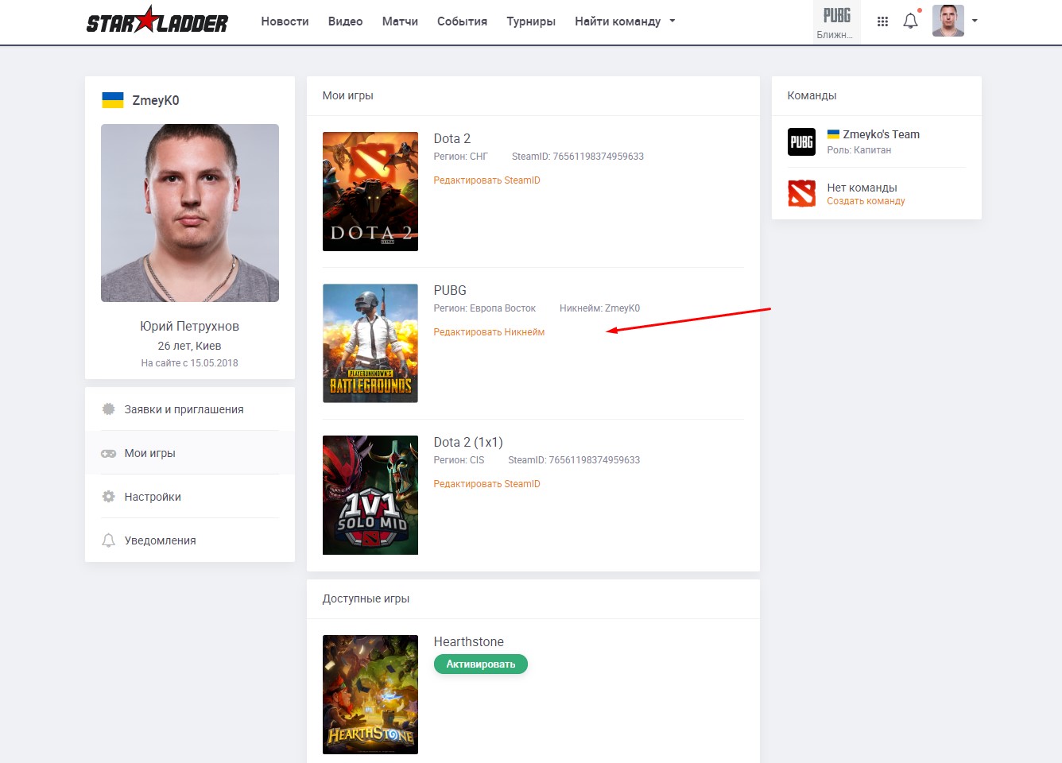This screenshot has width=1062, height=763.
Task: Click Редактировать SteamID under Dota 2
Action: (486, 180)
